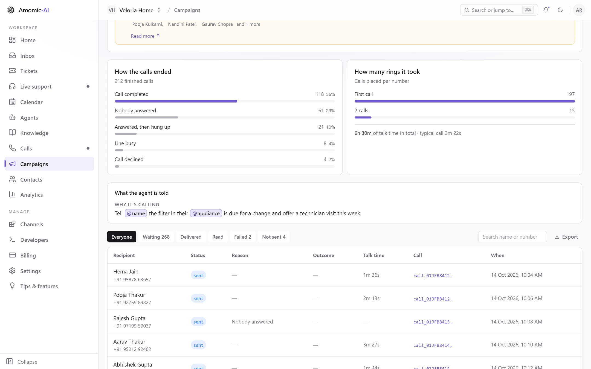The image size is (591, 369).
Task: Focus the Search name or number field
Action: click(512, 237)
